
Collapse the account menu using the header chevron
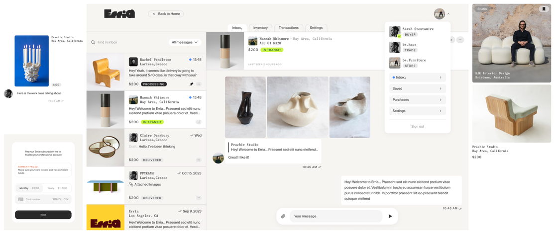[x=448, y=14]
